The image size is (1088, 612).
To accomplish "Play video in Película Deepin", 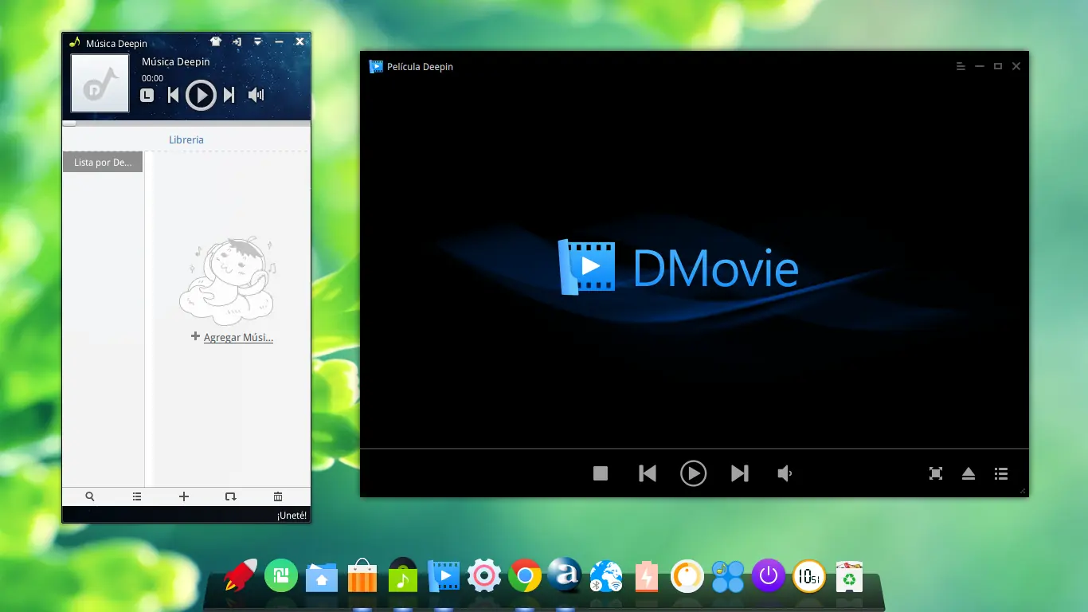I will point(693,473).
